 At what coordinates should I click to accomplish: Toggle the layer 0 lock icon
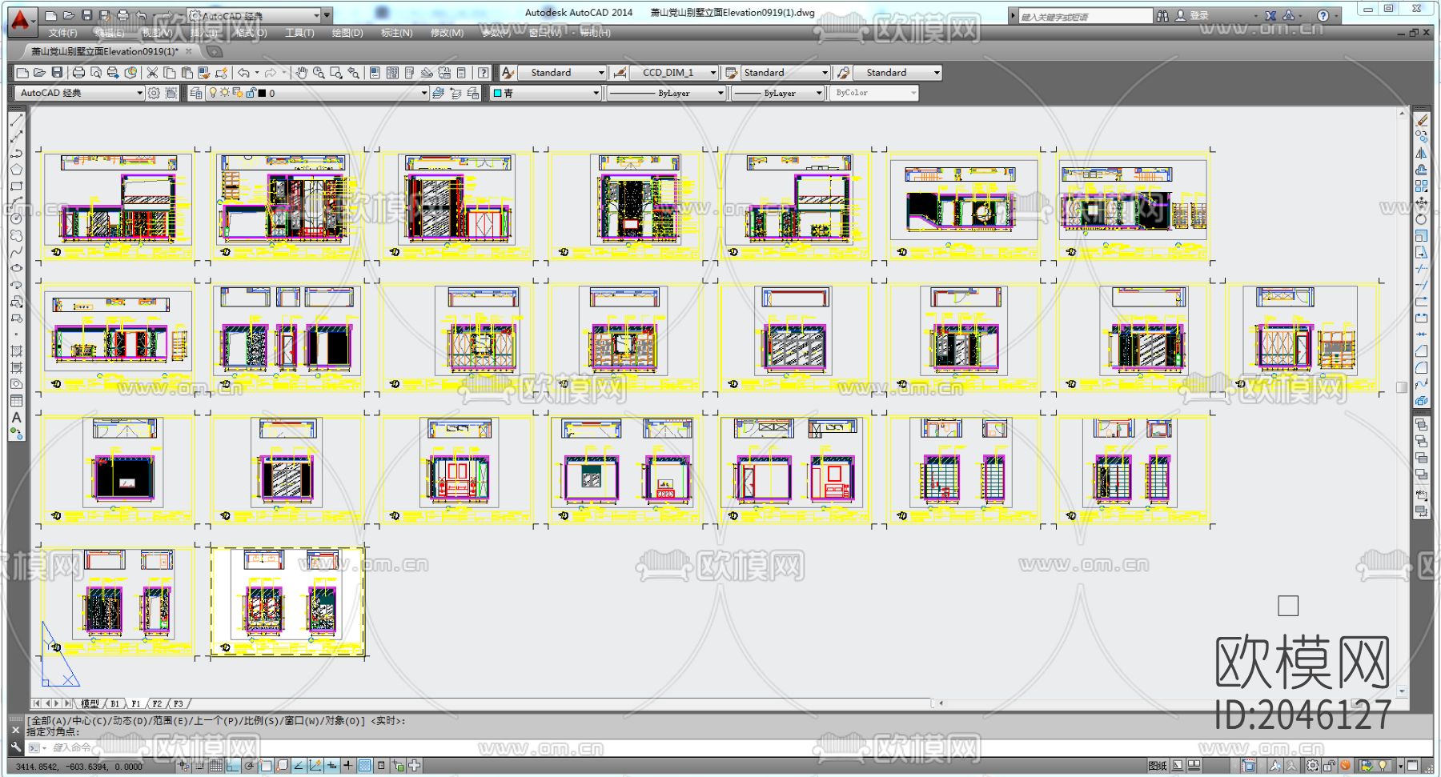click(x=251, y=93)
